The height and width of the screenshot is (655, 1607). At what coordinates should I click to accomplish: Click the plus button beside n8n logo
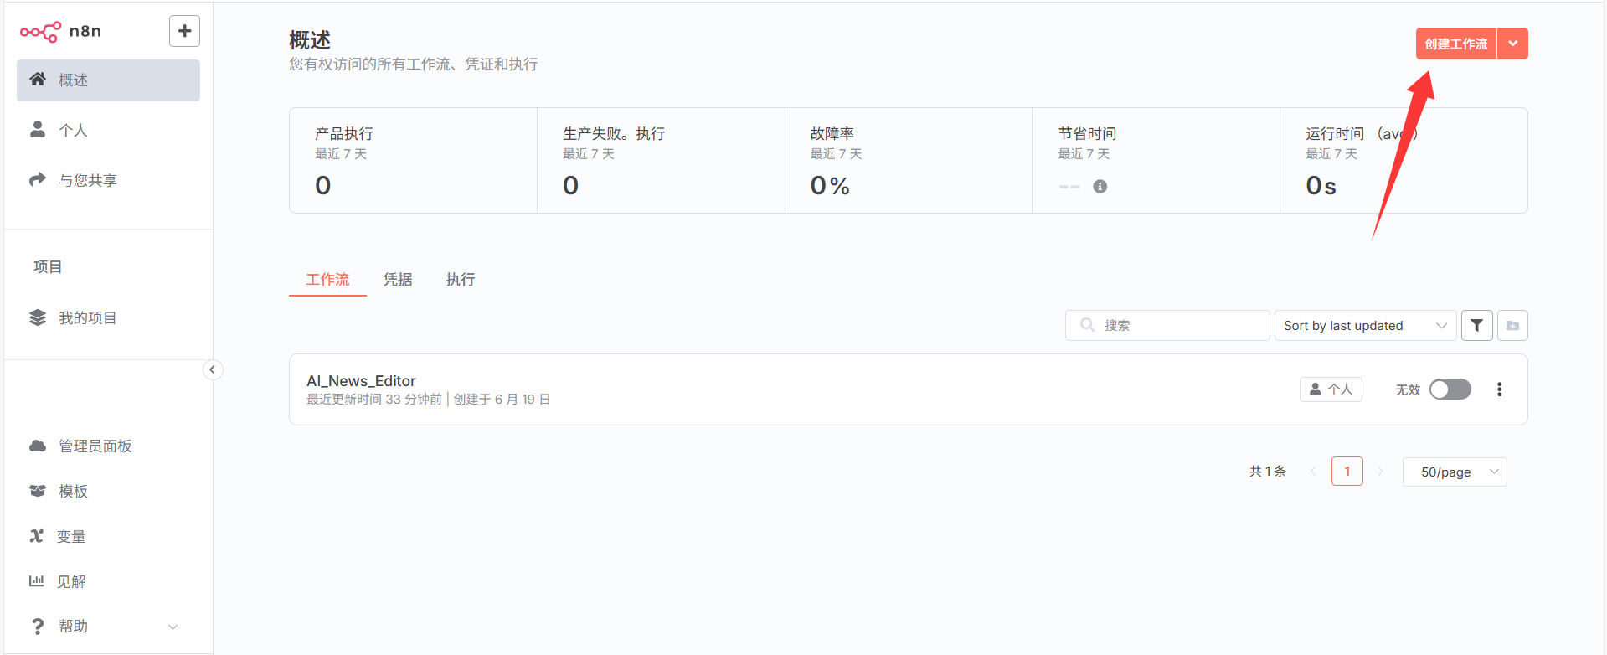[184, 31]
